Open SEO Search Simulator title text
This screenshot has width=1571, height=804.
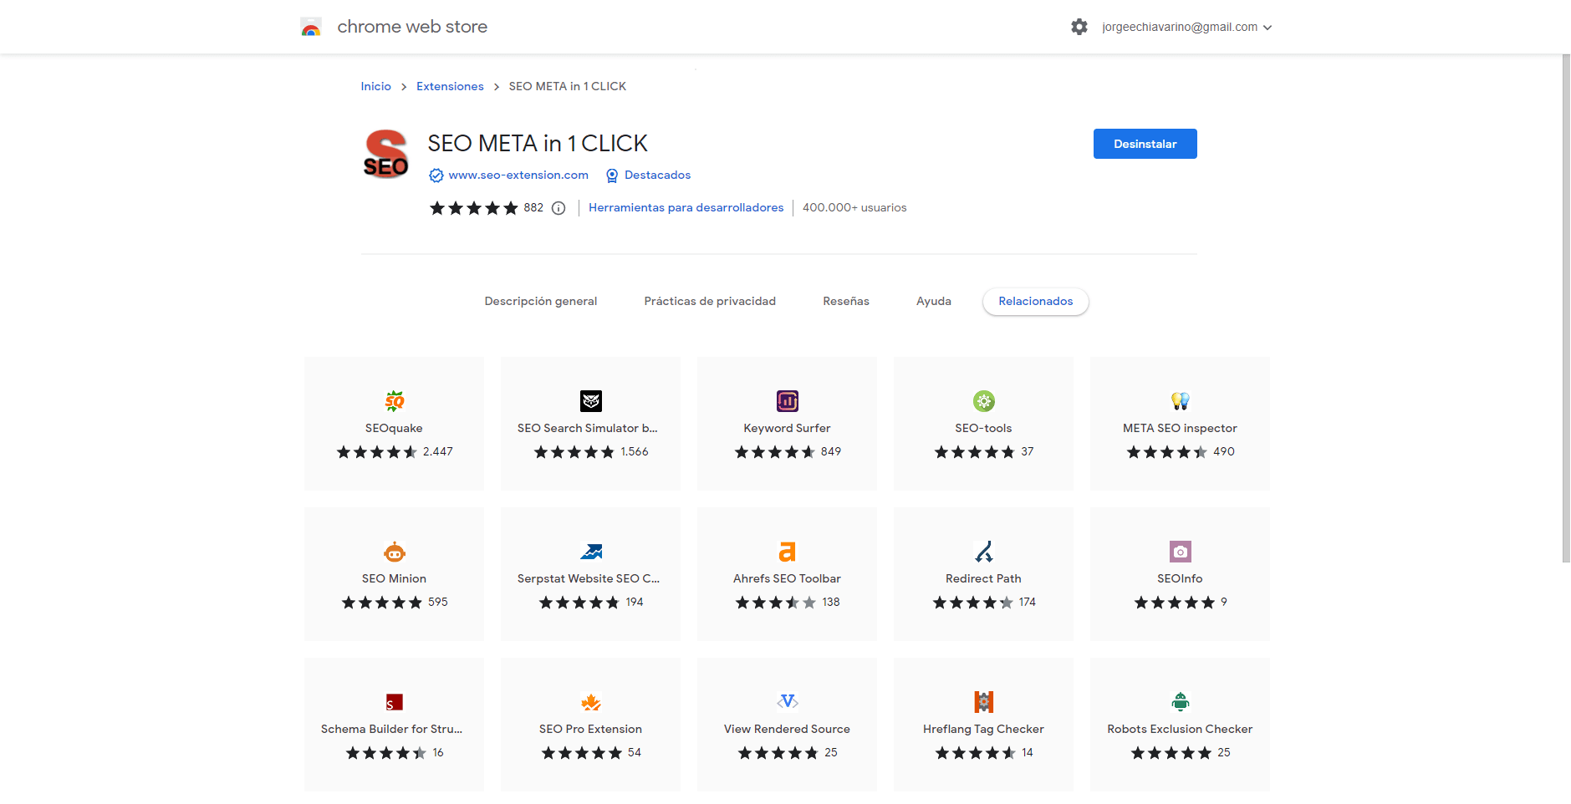click(x=587, y=428)
